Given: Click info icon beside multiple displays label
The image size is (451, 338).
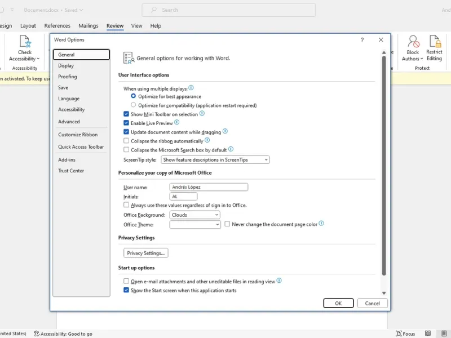Looking at the screenshot, I should 191,88.
